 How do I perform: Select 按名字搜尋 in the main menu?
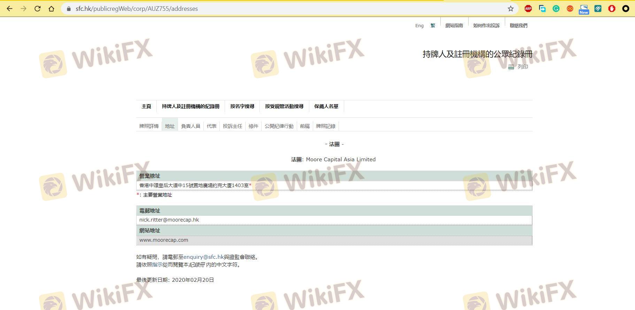point(242,106)
